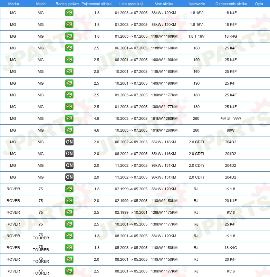Select 10.2001 -> 05.2005 production years cell
The image size is (270, 277).
tap(131, 224)
